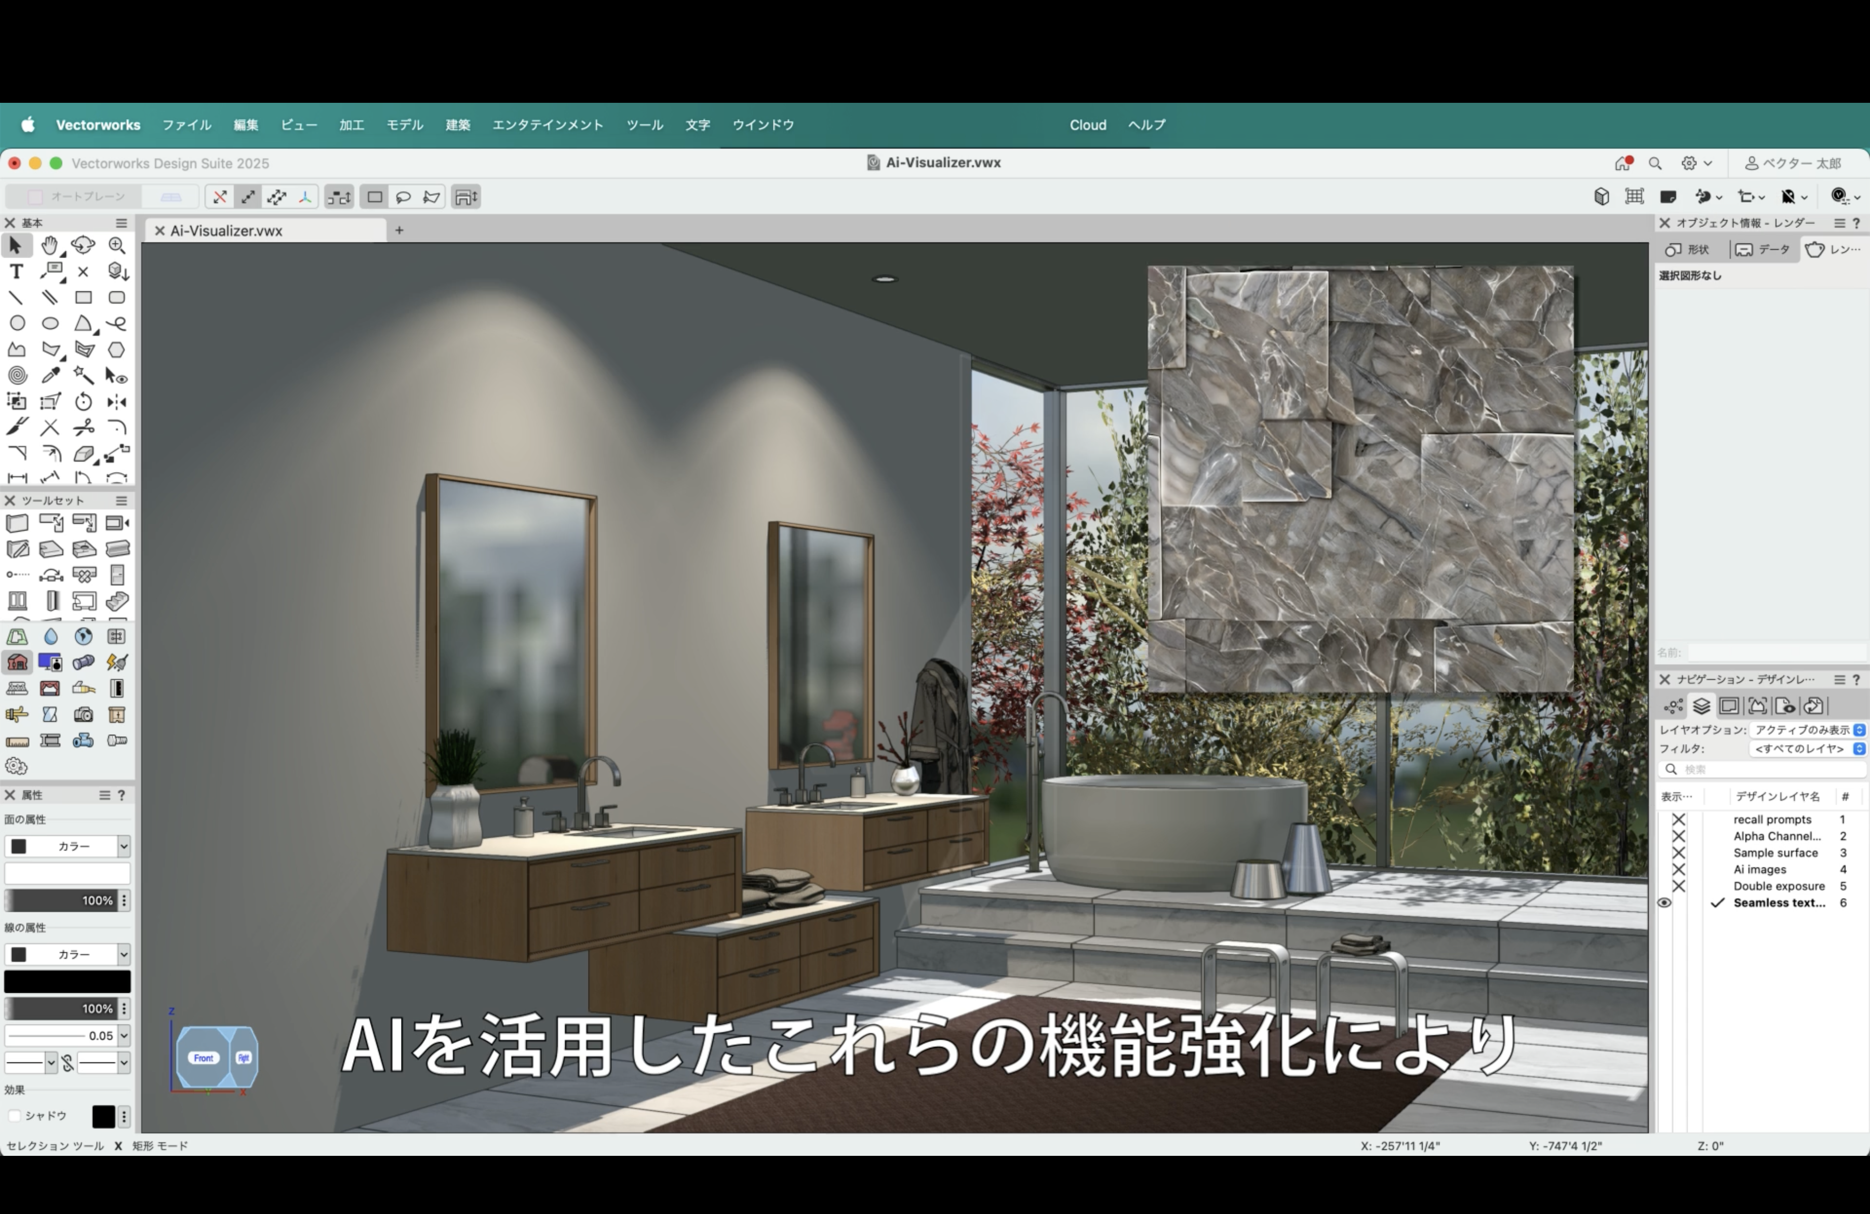The width and height of the screenshot is (1870, 1214).
Task: Open レイヤオプション dropdown
Action: pyautogui.click(x=1807, y=730)
